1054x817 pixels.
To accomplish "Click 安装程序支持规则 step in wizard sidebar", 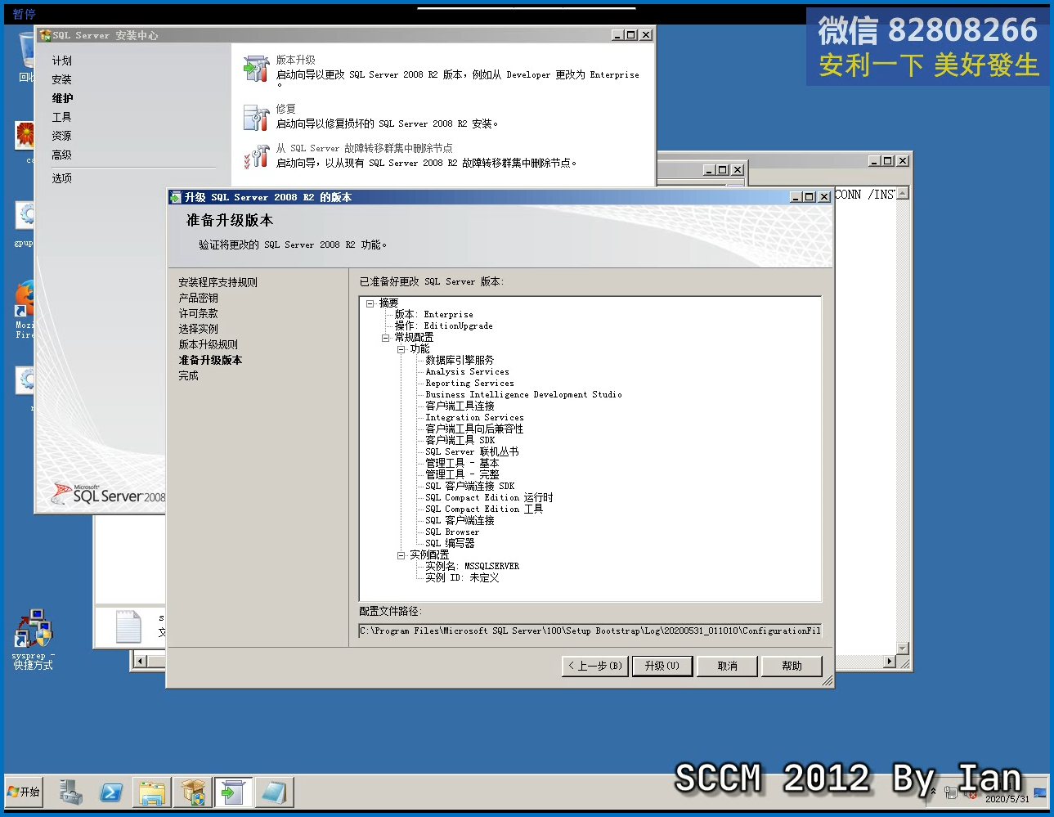I will [x=218, y=282].
